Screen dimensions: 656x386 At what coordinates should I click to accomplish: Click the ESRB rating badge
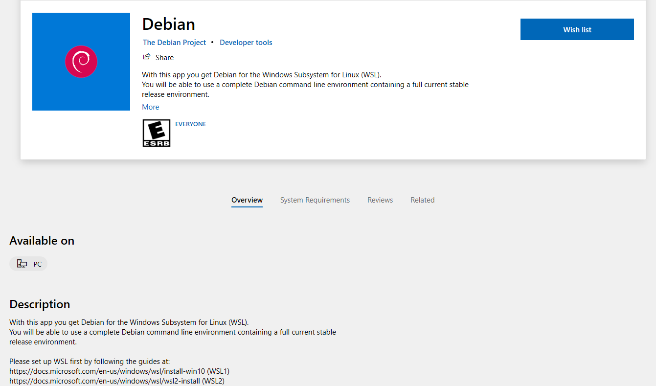156,133
